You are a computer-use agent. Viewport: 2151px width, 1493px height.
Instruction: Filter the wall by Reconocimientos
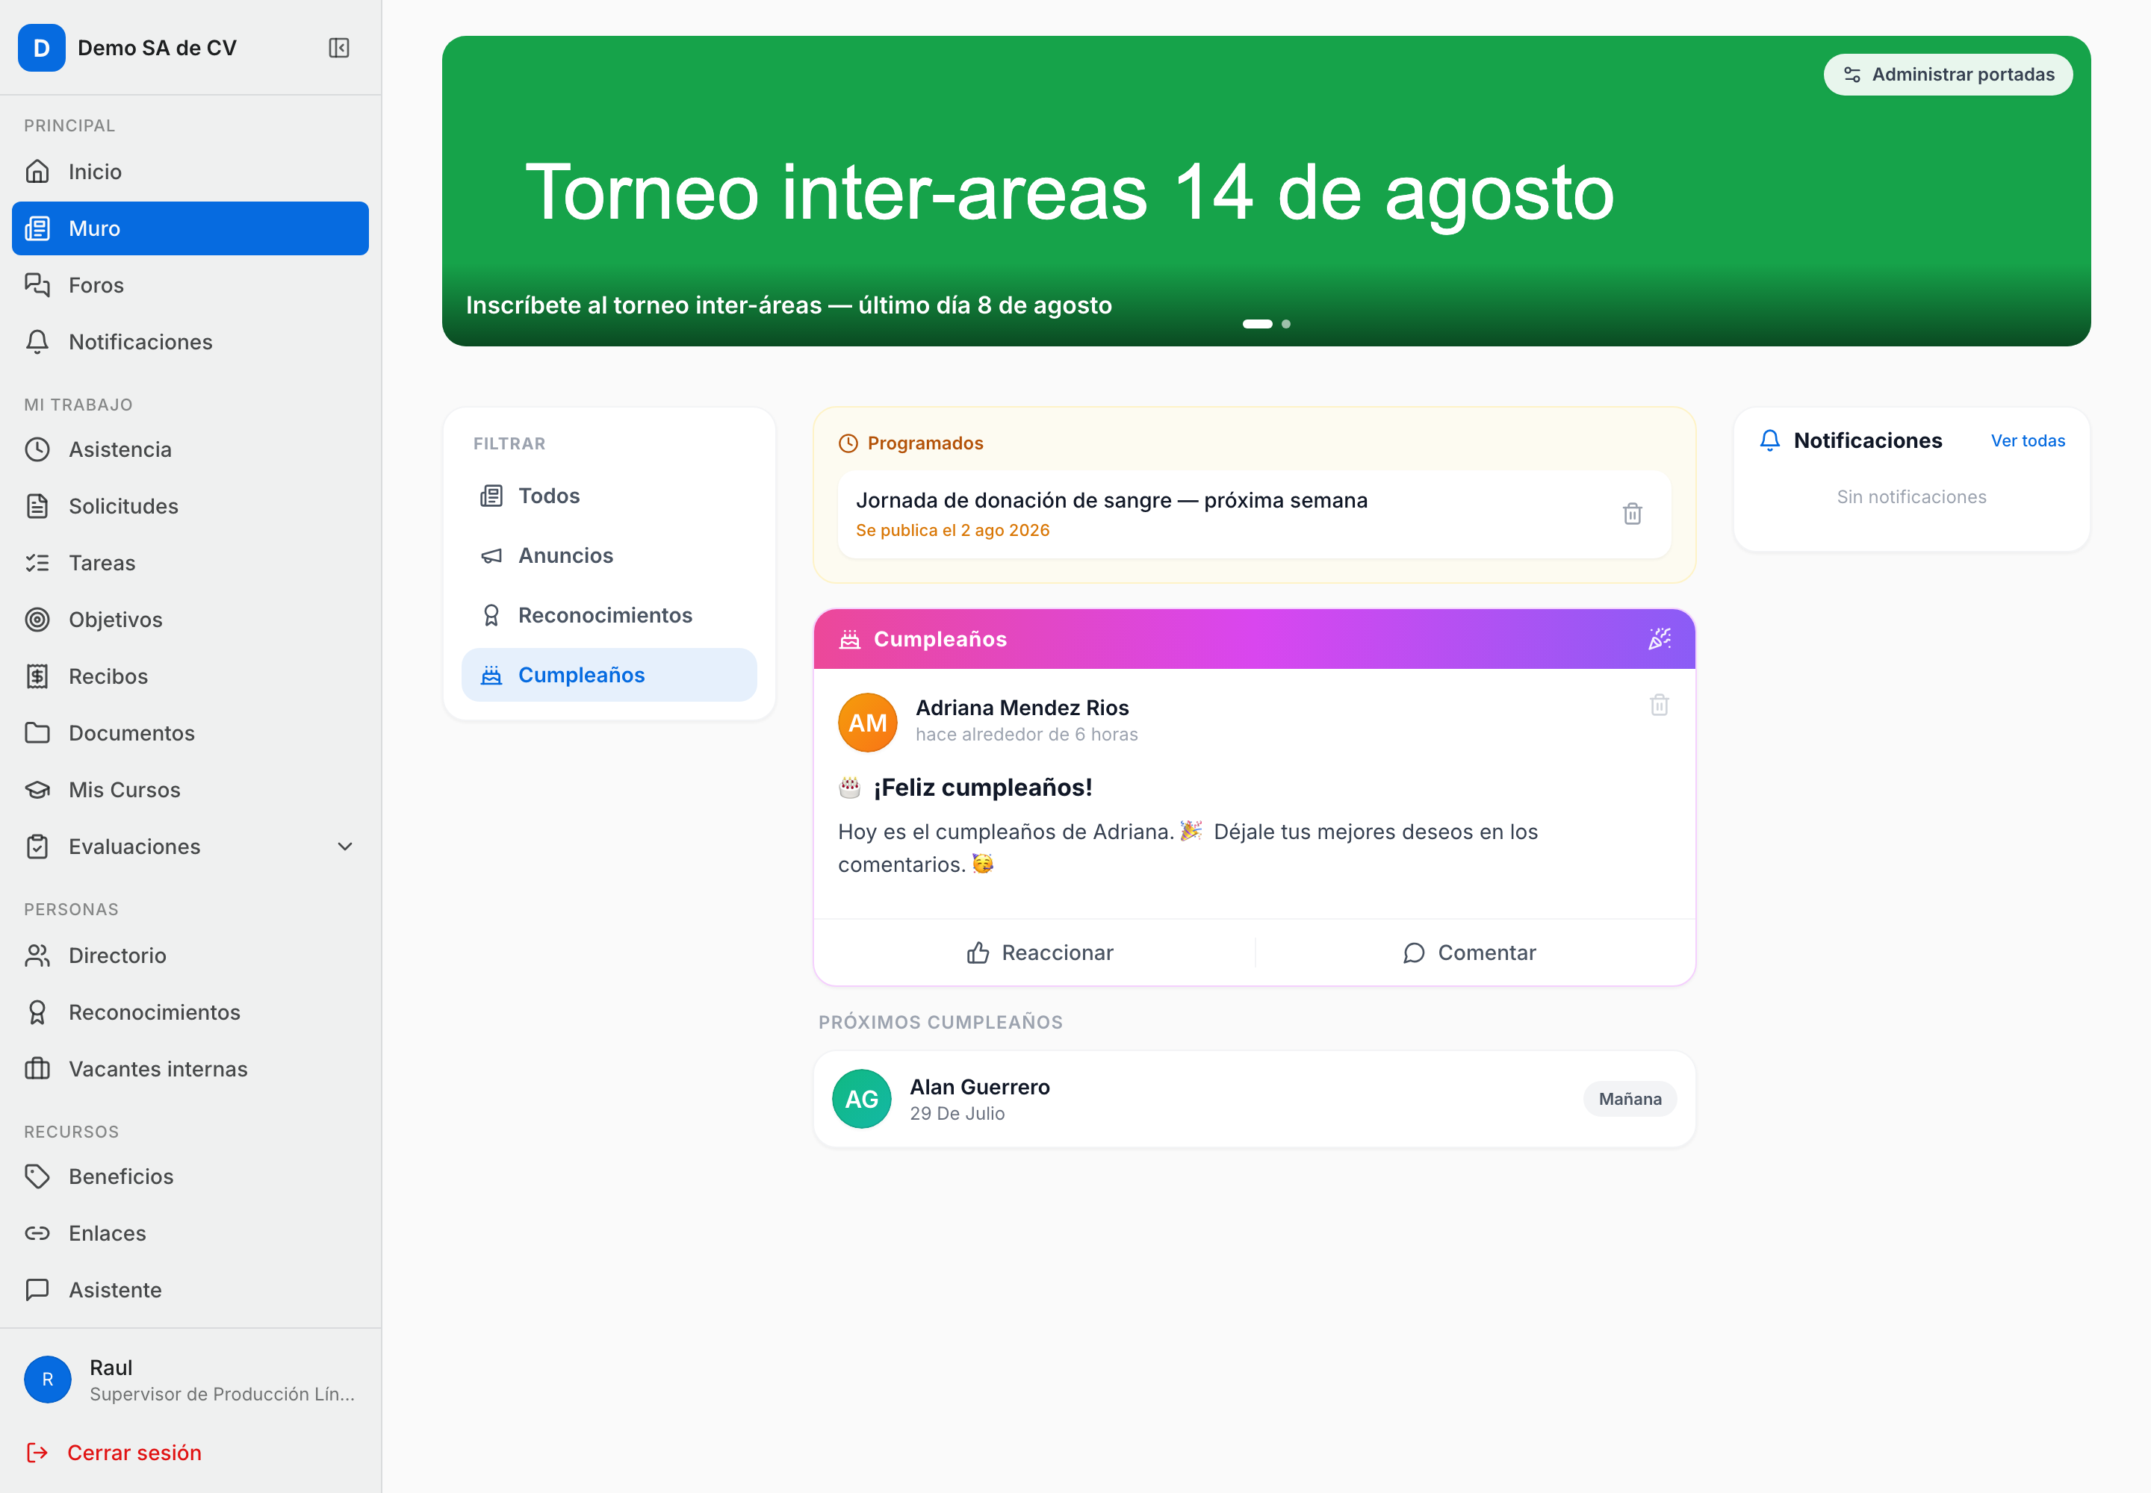(609, 616)
